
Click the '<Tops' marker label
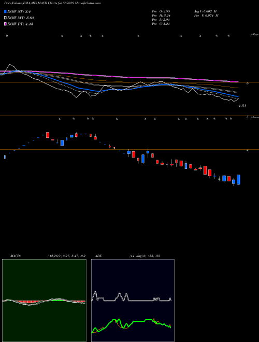point(255,35)
